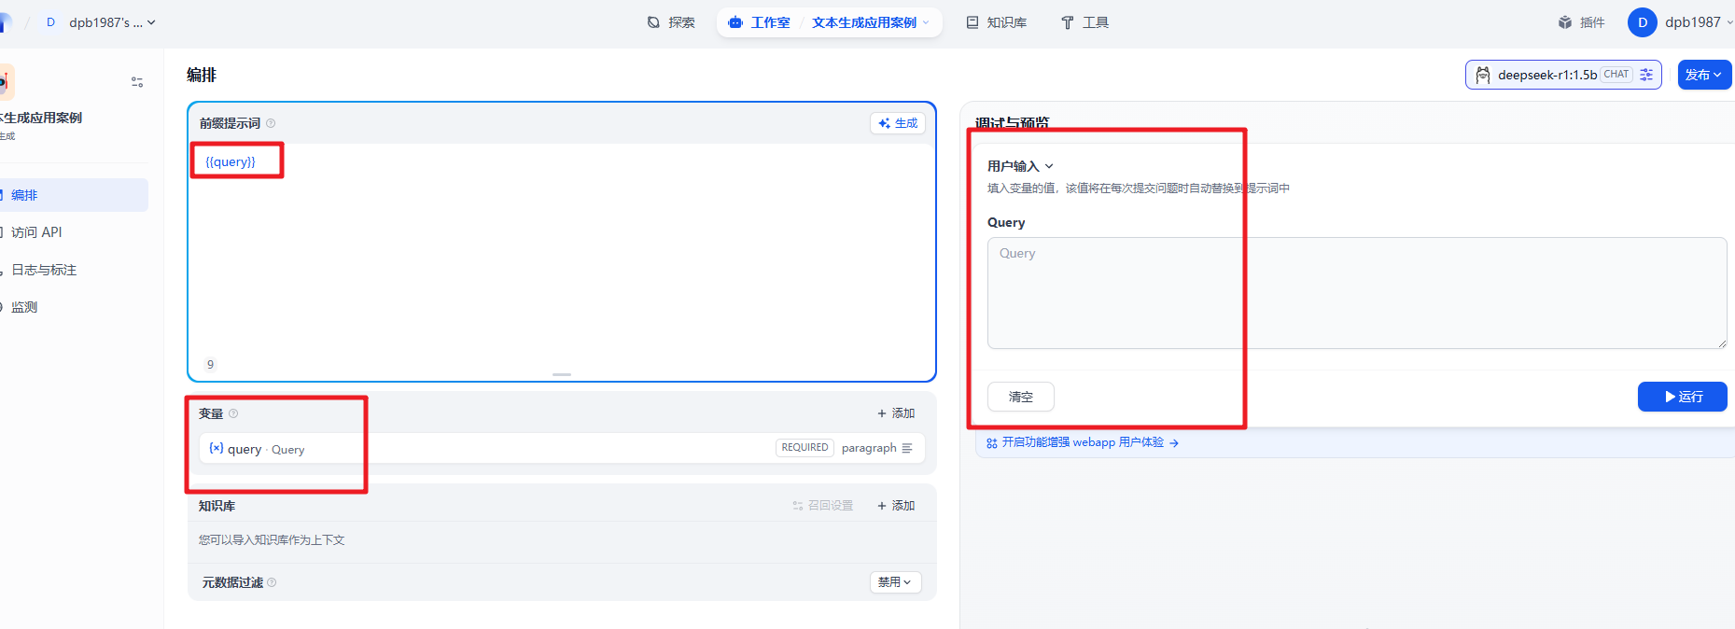Open 访问 API in the sidebar
This screenshot has height=629, width=1735.
pyautogui.click(x=36, y=232)
